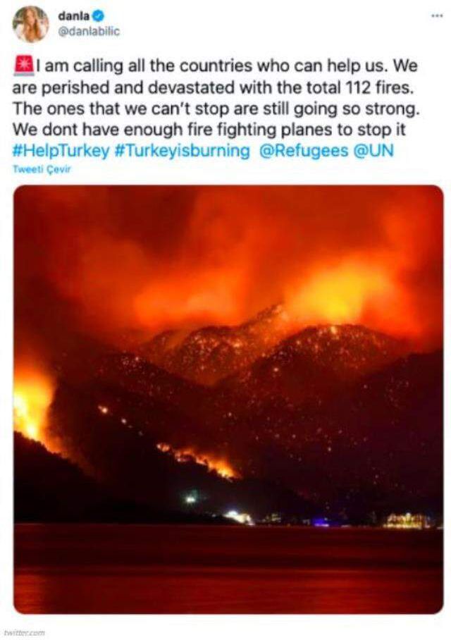Visit the @UN account mention
Image resolution: width=451 pixels, height=640 pixels.
pyautogui.click(x=373, y=150)
